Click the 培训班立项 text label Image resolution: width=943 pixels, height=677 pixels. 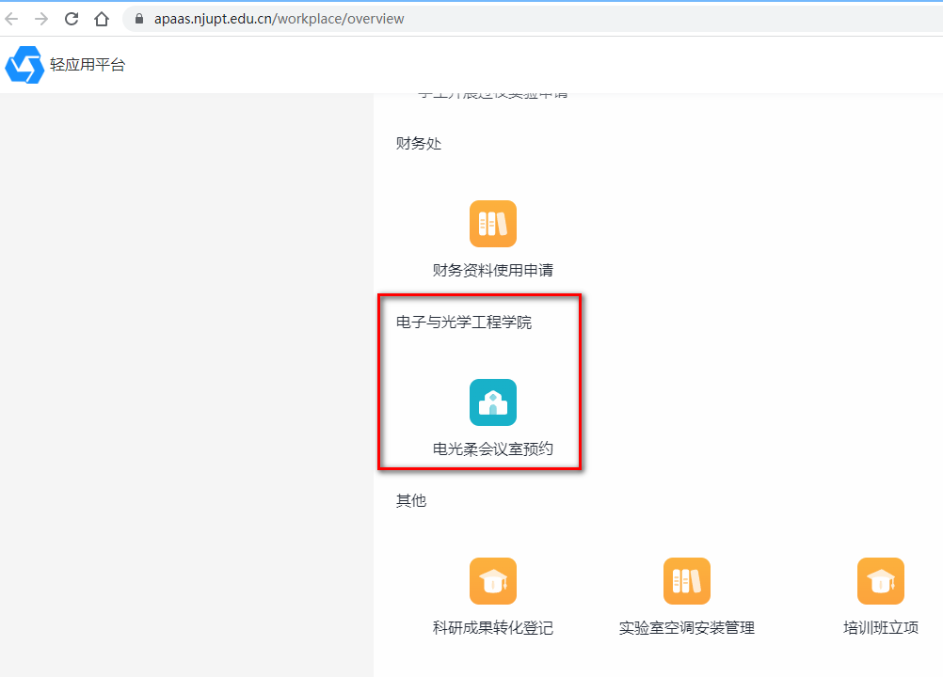(x=881, y=628)
